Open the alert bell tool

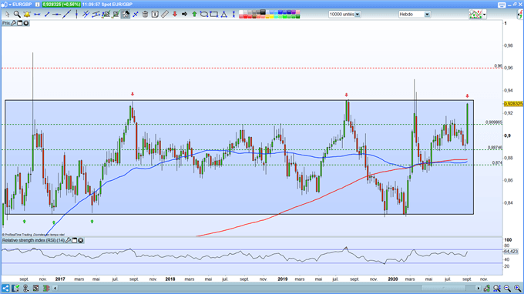click(27, 15)
